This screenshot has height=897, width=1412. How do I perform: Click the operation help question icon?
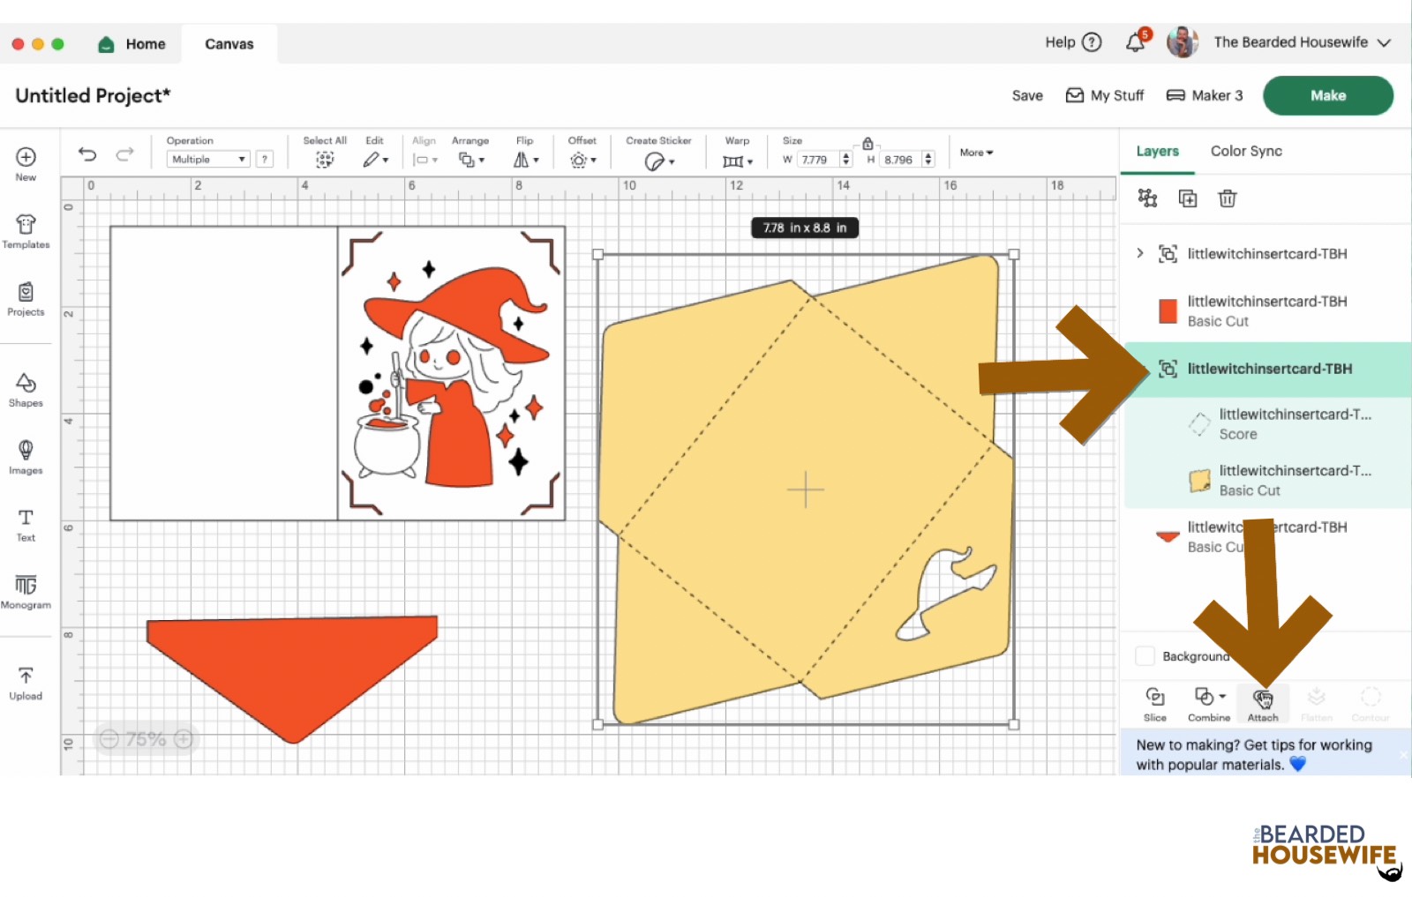(264, 160)
